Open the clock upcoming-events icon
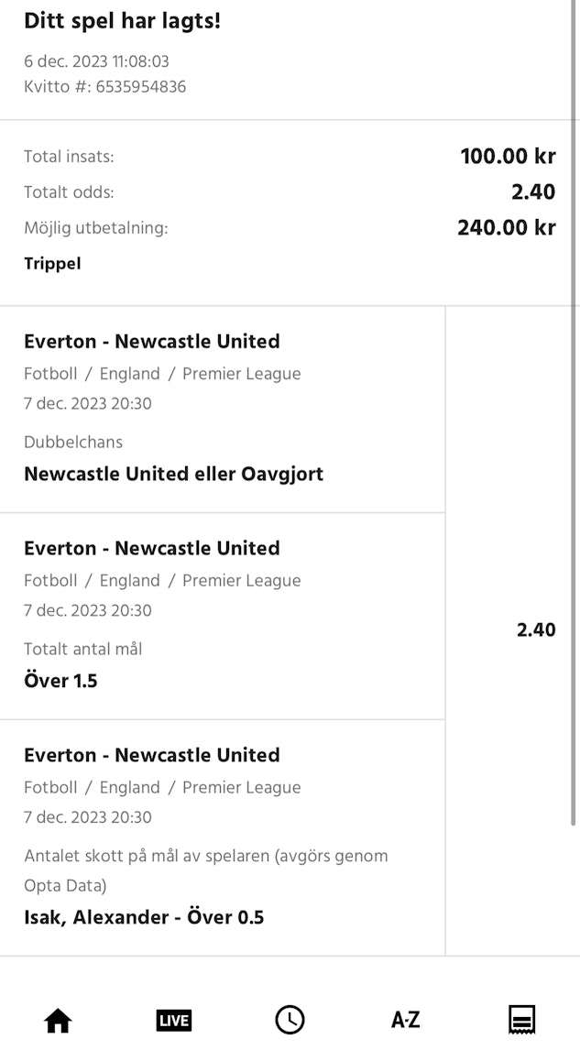 (290, 1020)
